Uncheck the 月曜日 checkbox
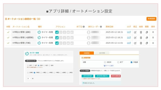The image size is (161, 90). tap(34, 73)
